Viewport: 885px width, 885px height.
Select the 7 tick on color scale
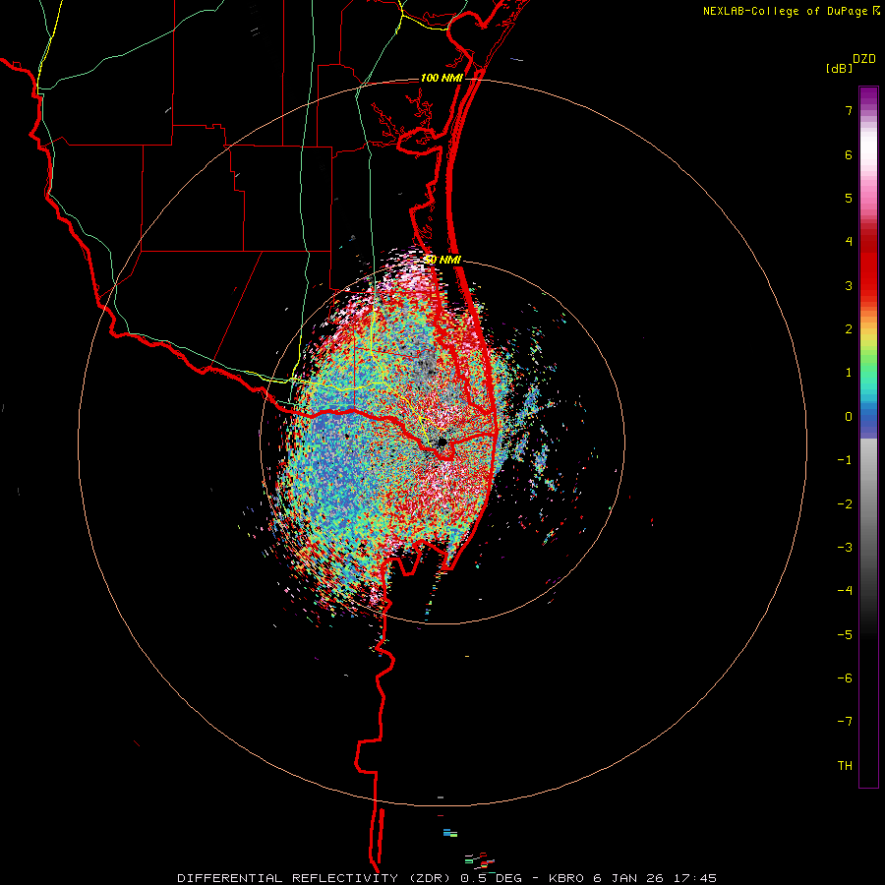[x=849, y=110]
